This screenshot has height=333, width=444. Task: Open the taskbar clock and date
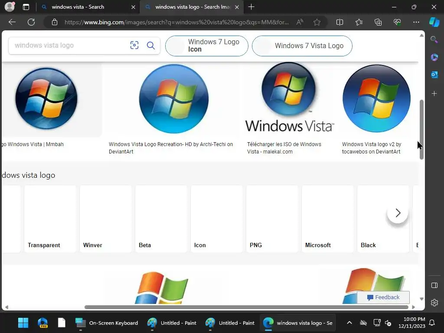click(412, 323)
